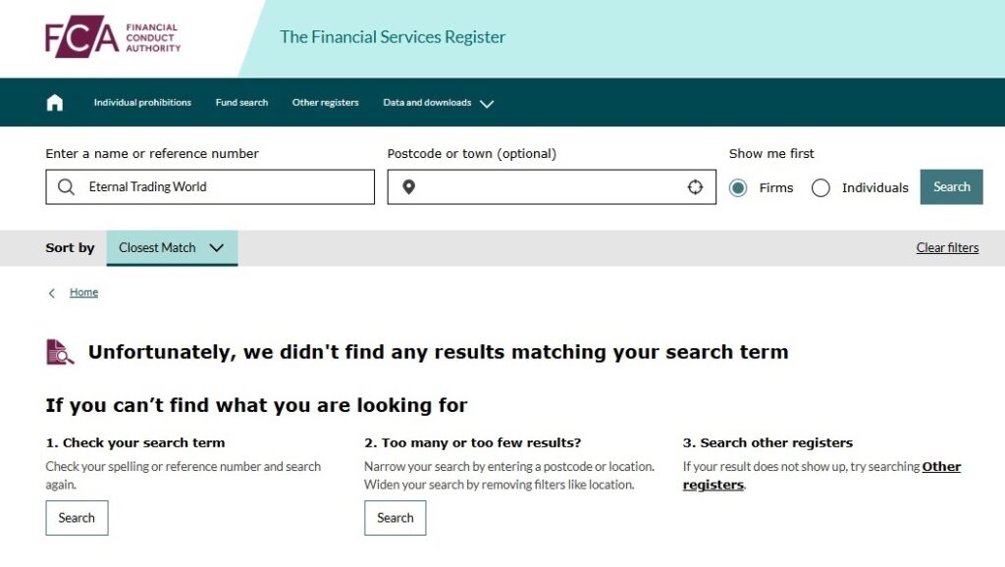
Task: Open the Closest Match sort dropdown
Action: coord(172,248)
